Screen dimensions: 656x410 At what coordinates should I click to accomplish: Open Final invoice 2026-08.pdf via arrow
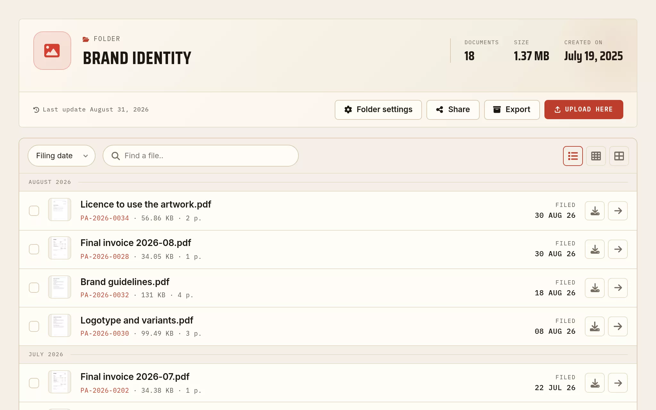(618, 249)
